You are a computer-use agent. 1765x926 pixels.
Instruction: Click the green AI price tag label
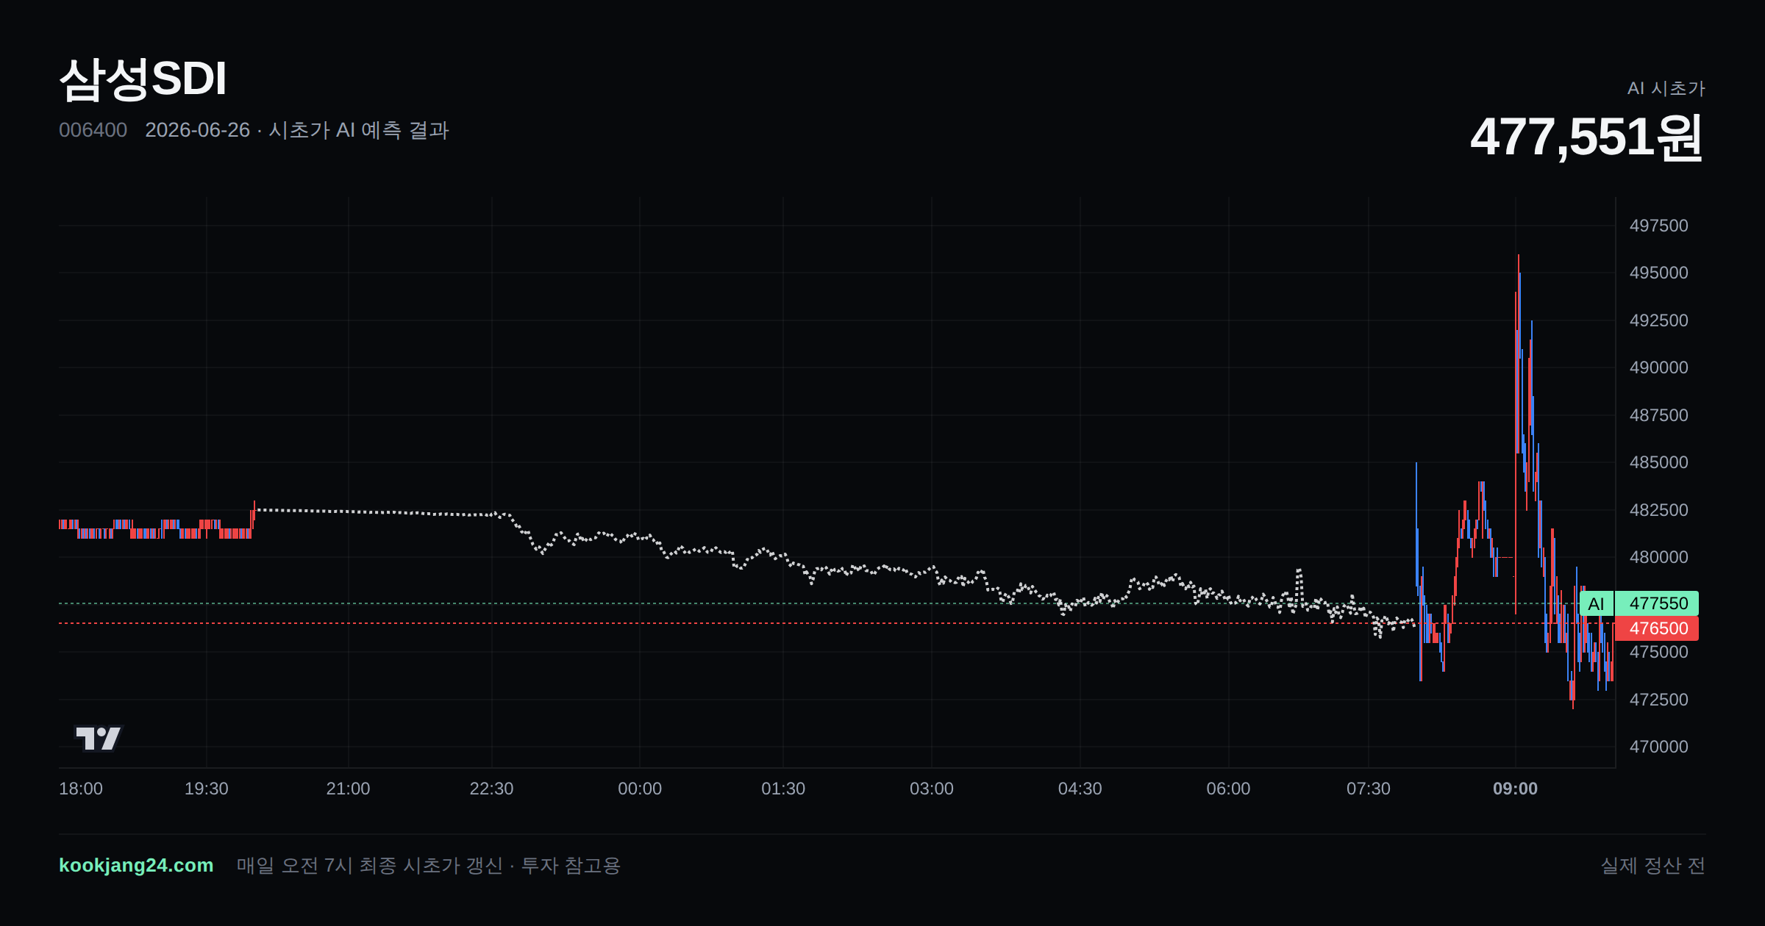pos(1596,603)
